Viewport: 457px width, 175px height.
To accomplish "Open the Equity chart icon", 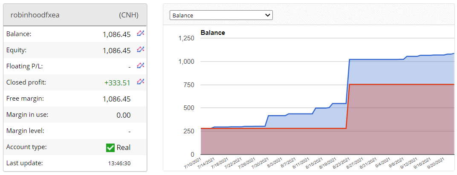I will (140, 50).
